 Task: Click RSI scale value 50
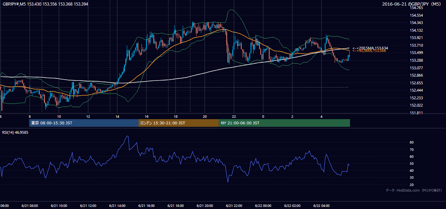[x=411, y=164]
